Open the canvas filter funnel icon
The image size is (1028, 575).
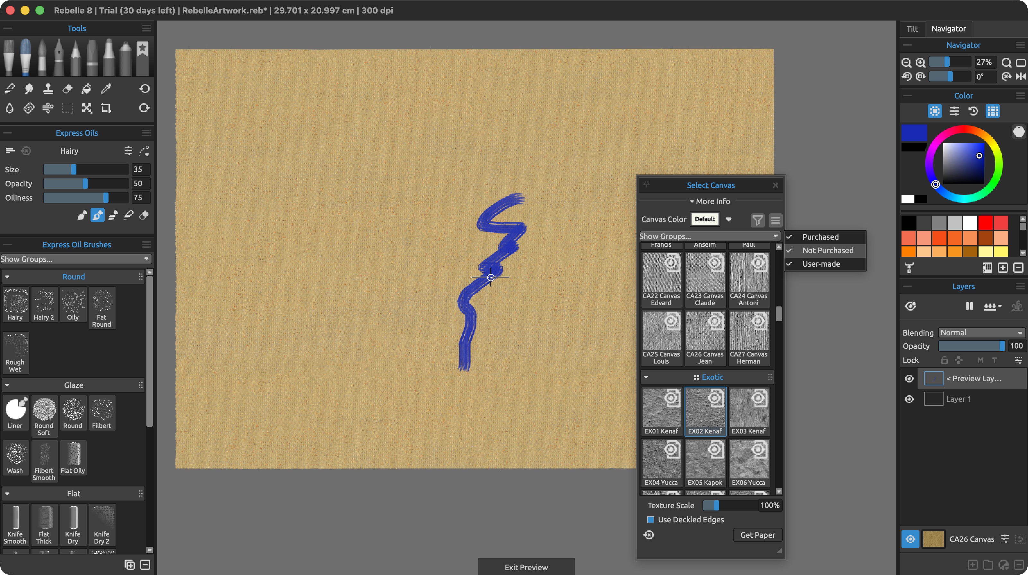point(757,220)
